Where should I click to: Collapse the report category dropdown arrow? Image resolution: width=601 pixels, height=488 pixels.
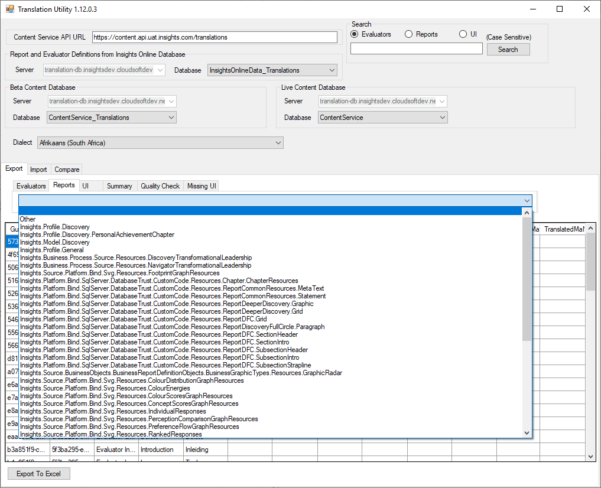527,200
